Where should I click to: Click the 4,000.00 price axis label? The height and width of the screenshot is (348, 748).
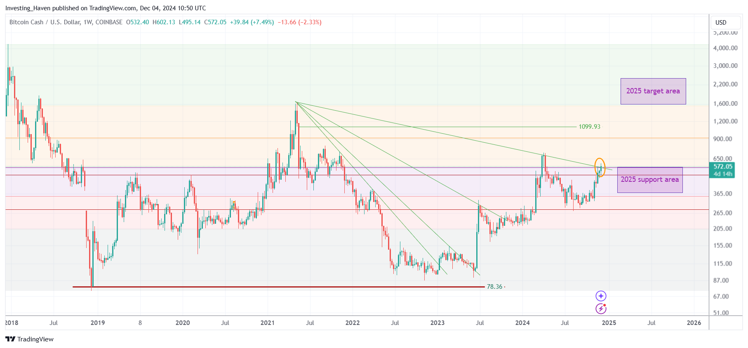pos(725,48)
